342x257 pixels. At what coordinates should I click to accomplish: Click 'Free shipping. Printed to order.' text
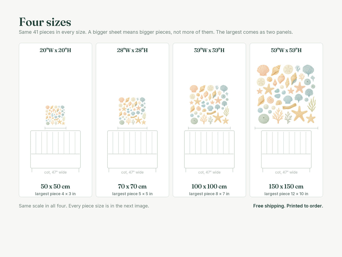pyautogui.click(x=288, y=206)
